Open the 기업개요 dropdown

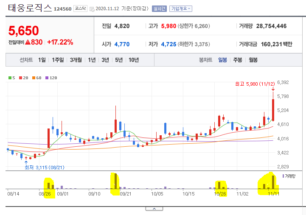coord(181,8)
